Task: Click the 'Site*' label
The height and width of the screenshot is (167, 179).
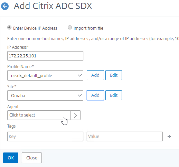Action: 12,86
